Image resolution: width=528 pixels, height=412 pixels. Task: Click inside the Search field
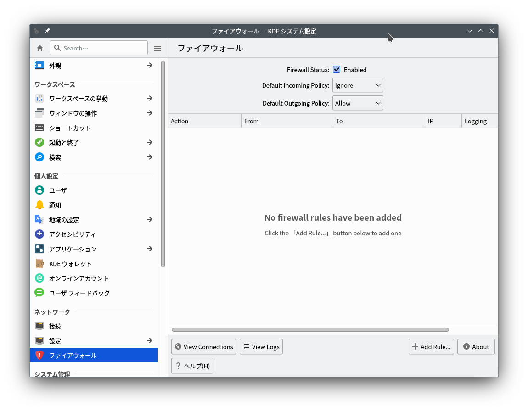click(99, 48)
